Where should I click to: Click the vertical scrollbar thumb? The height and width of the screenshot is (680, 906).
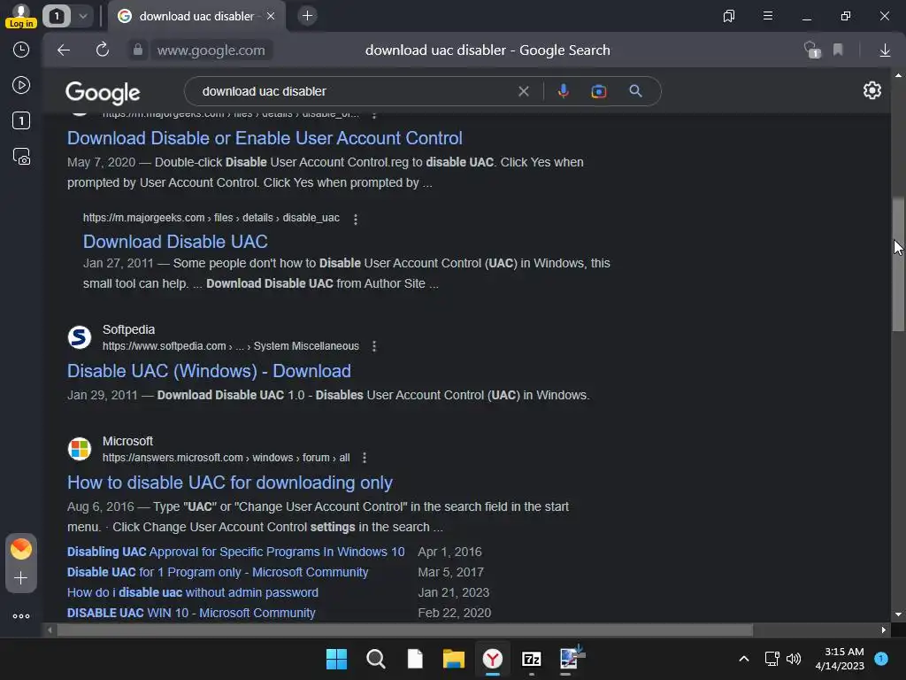coord(898,265)
